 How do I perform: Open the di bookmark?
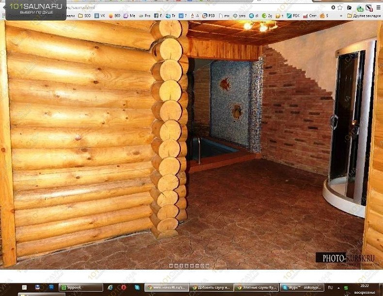(254, 16)
